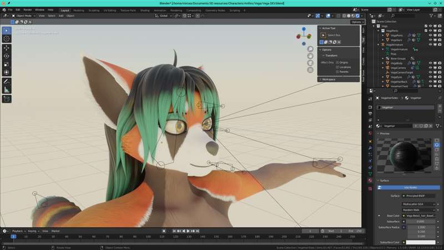Screen dimensions: 444x250
Task: Hide VegaBody with its eye icon
Action: [x=430, y=63]
